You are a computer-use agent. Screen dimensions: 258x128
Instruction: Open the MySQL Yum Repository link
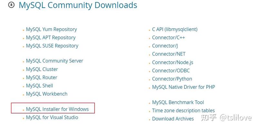tap(51, 29)
